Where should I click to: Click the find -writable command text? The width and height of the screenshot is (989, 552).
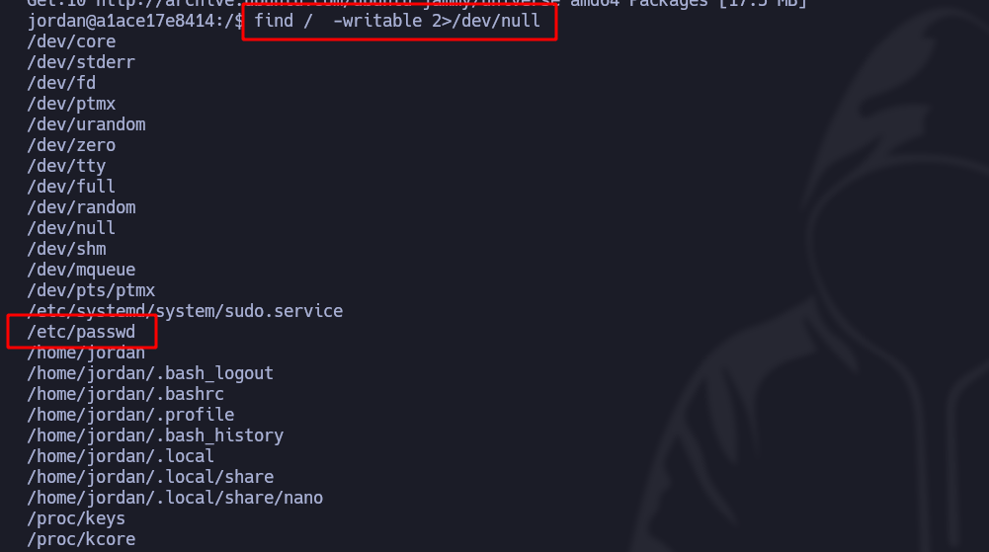[x=397, y=21]
